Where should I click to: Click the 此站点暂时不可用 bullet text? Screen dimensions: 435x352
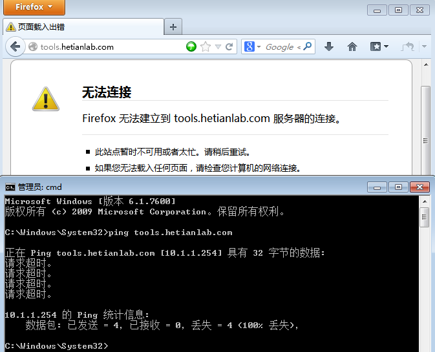pos(173,152)
